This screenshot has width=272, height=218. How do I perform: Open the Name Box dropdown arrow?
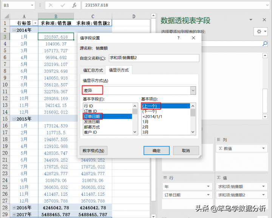pyautogui.click(x=32, y=5)
